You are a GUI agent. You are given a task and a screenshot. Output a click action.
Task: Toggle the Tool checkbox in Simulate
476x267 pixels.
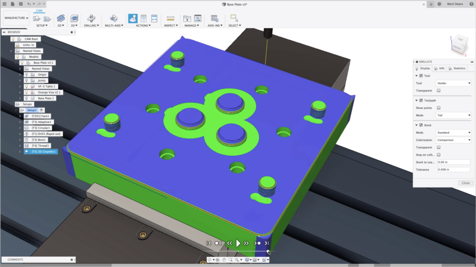coord(421,76)
